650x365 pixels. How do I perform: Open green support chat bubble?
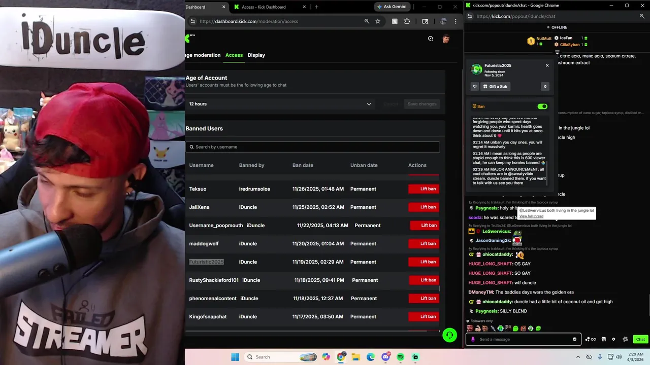(x=449, y=335)
